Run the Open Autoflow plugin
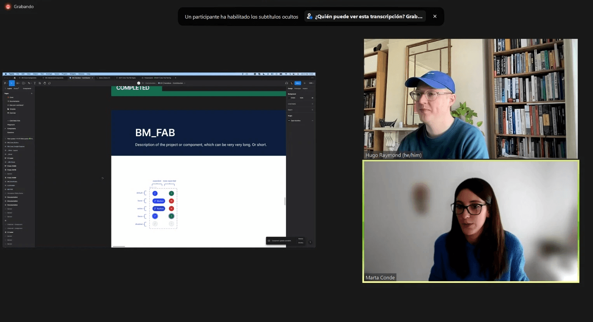Image resolution: width=593 pixels, height=322 pixels. 295,121
